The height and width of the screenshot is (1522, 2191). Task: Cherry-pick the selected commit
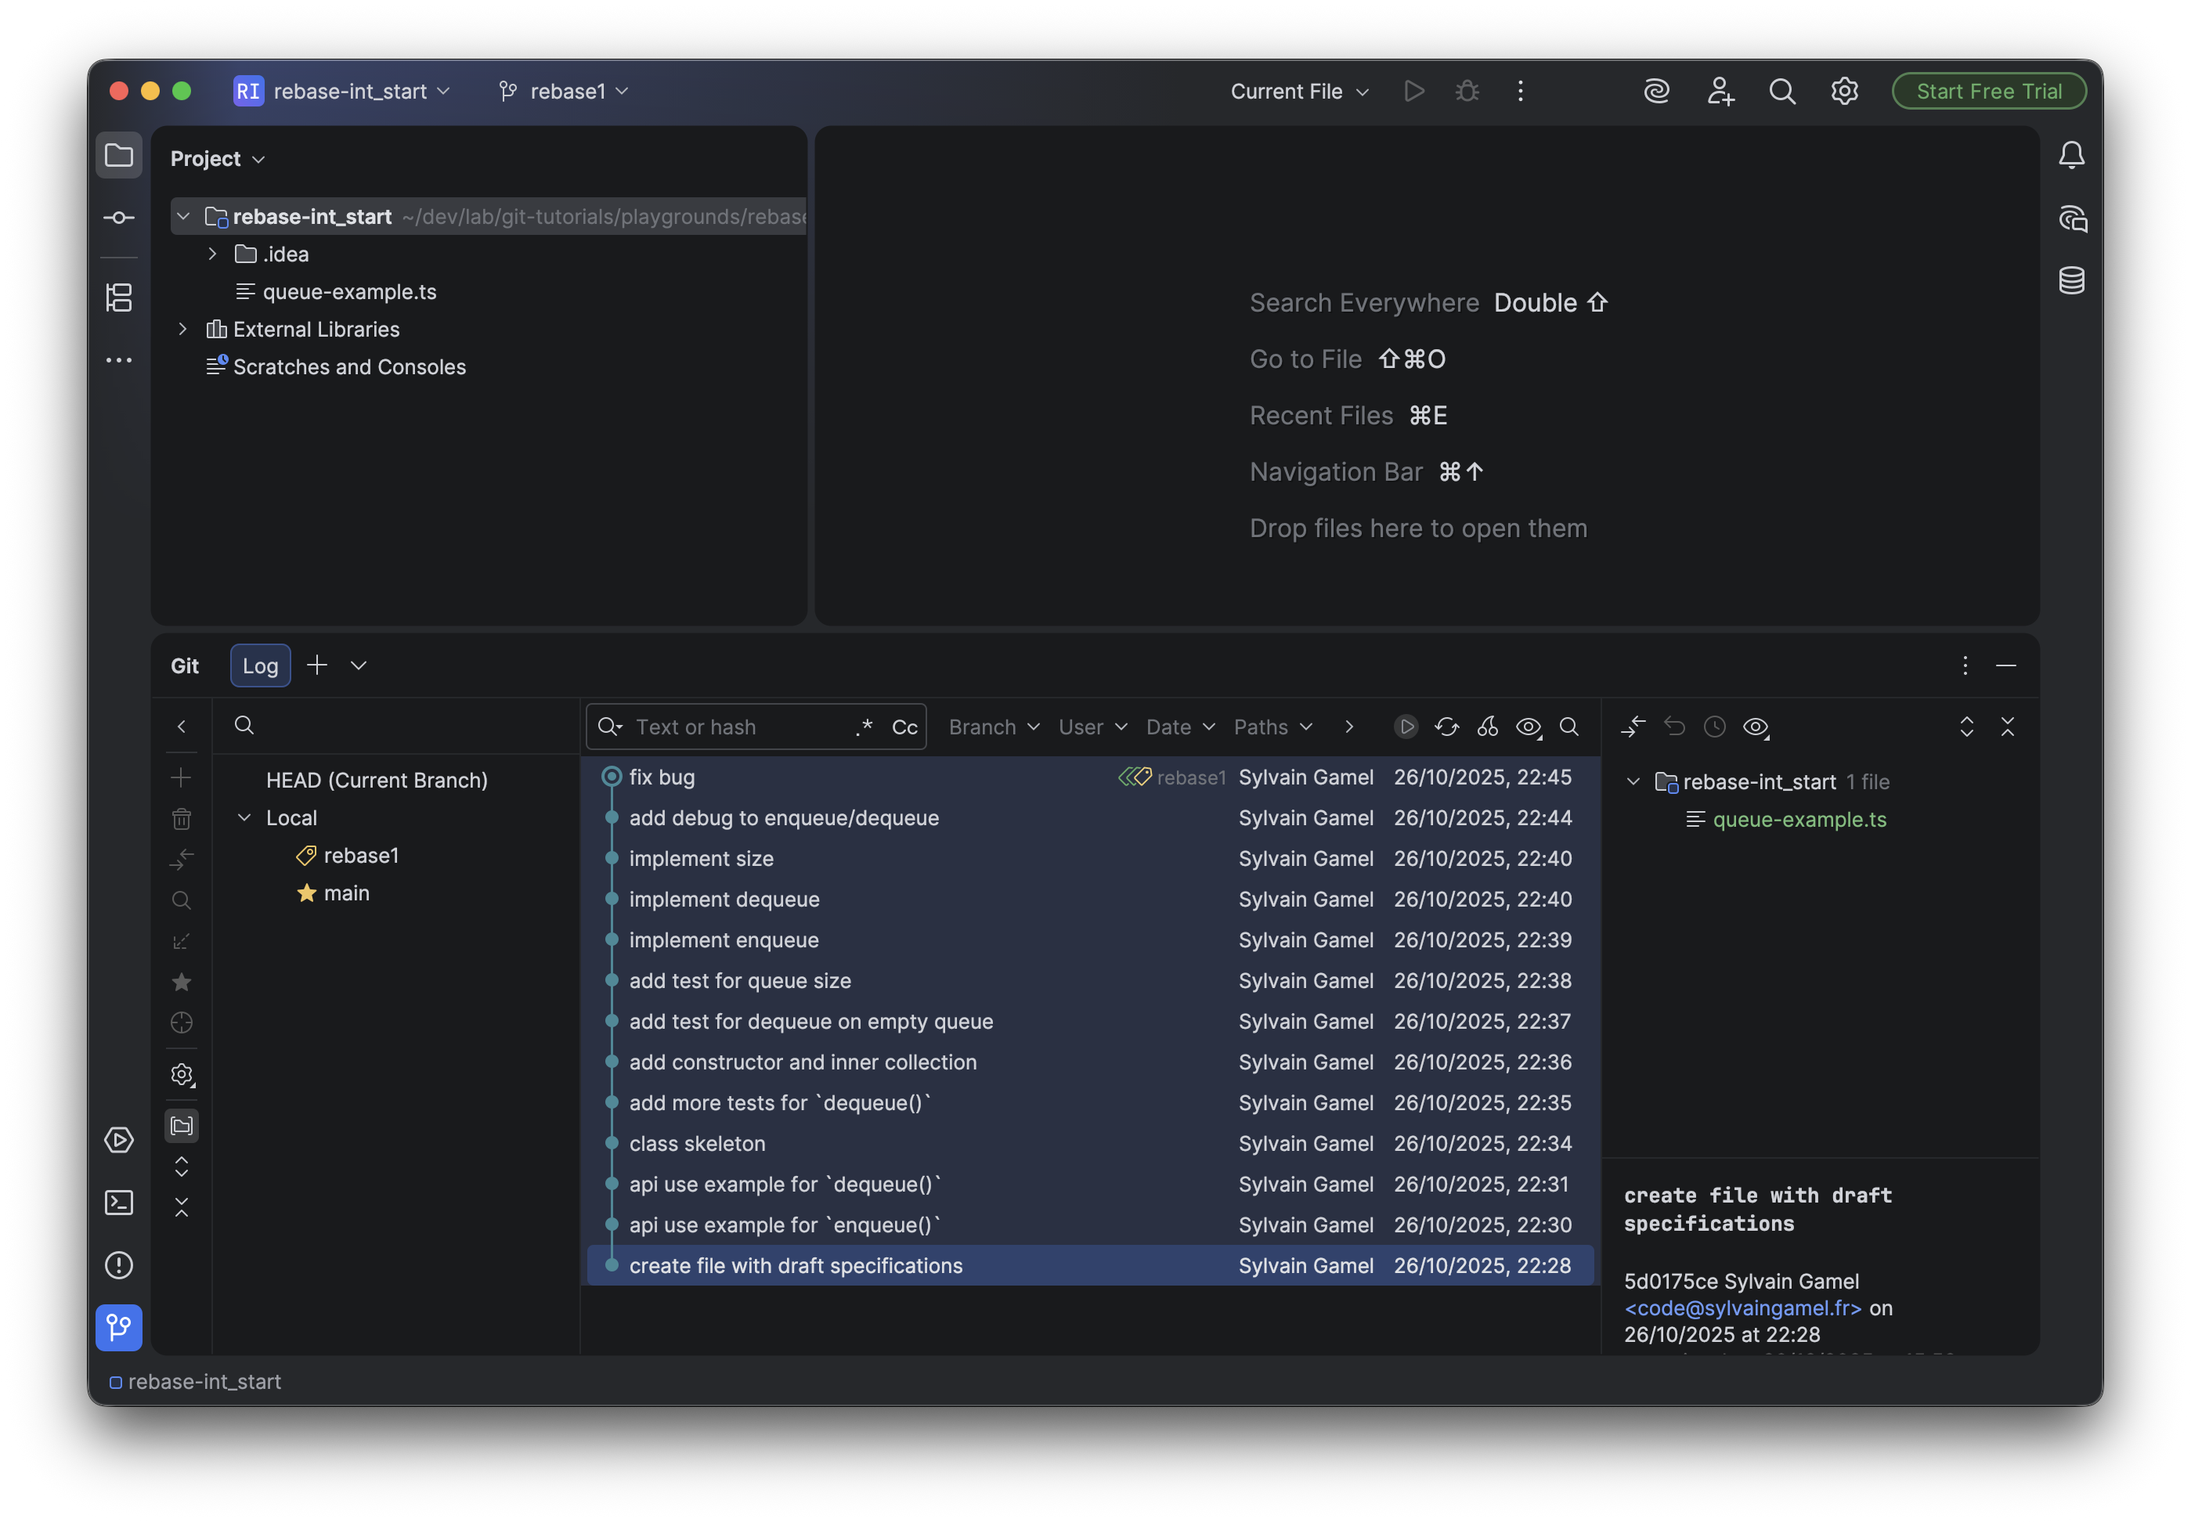point(1487,727)
